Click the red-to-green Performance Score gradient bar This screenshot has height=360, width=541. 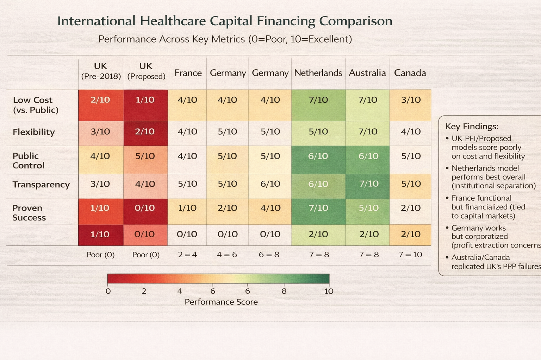point(218,278)
